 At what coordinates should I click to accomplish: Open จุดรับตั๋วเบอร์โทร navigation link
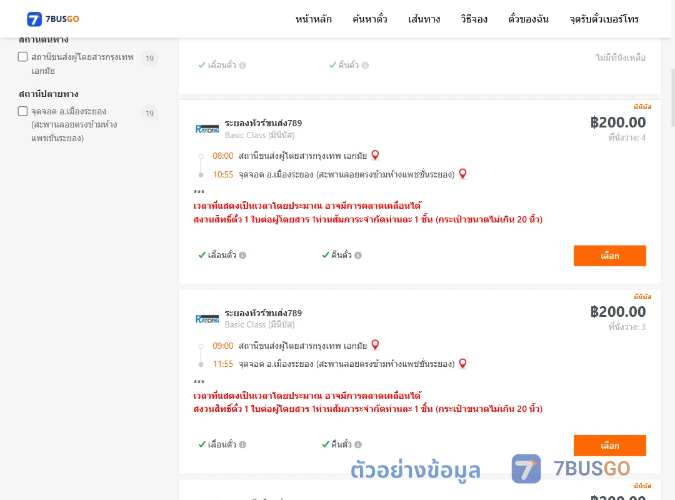click(x=604, y=19)
